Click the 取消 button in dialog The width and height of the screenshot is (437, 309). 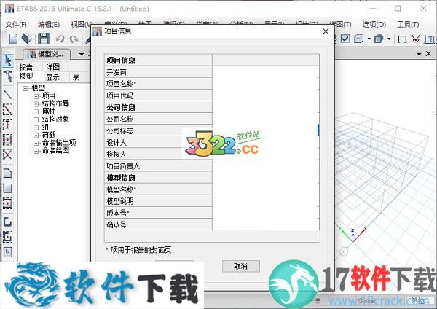tap(241, 266)
